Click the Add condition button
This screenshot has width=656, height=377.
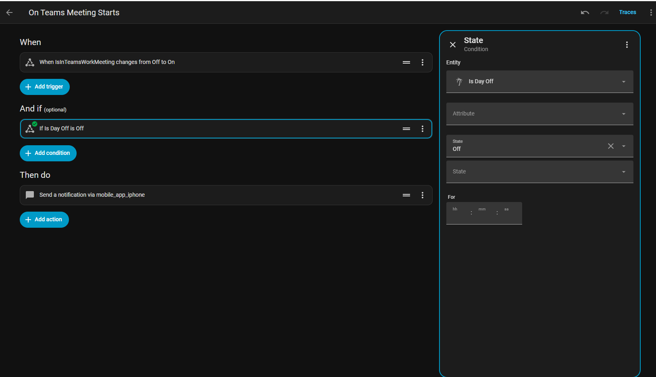(48, 153)
